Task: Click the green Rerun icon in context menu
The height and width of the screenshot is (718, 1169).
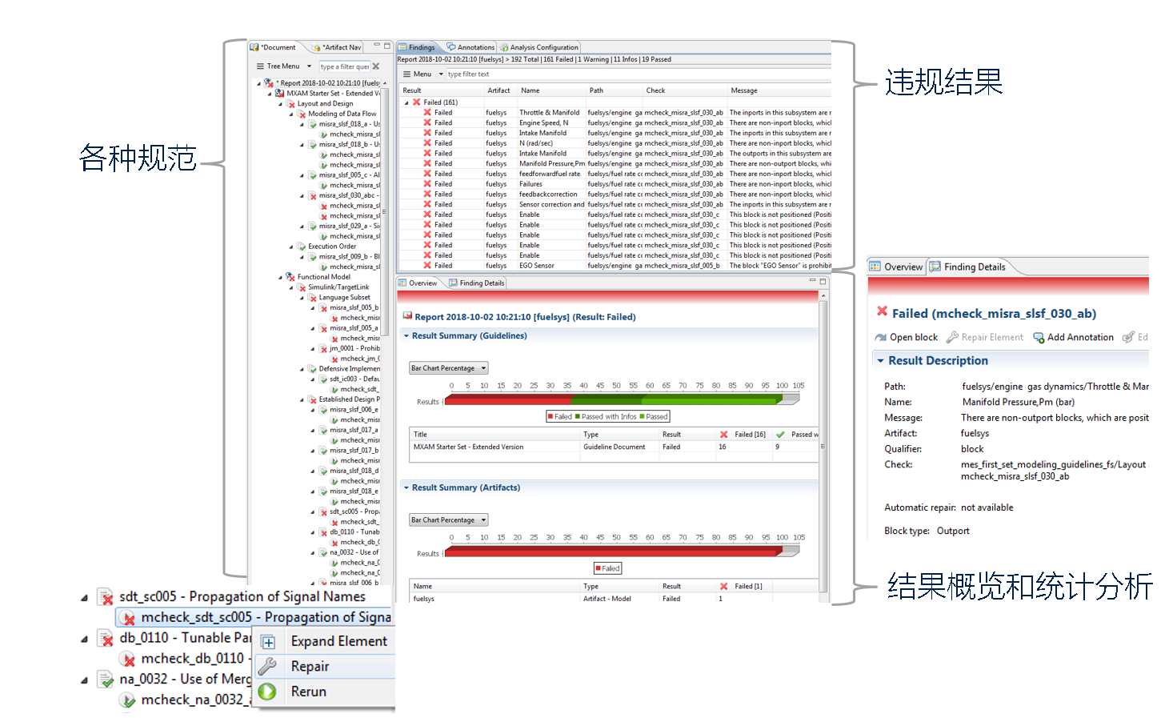Action: tap(268, 692)
